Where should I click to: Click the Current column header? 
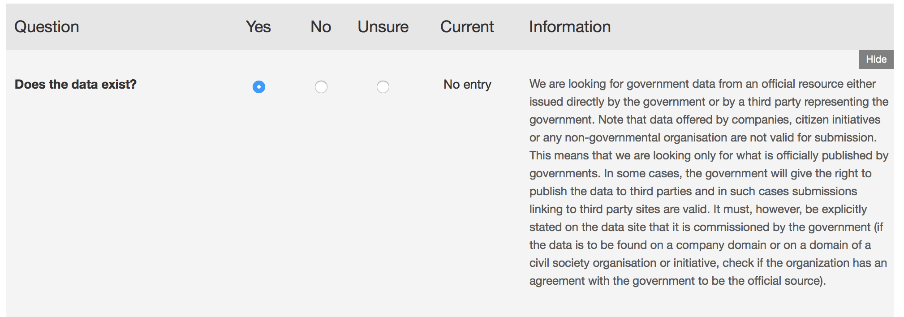coord(467,27)
